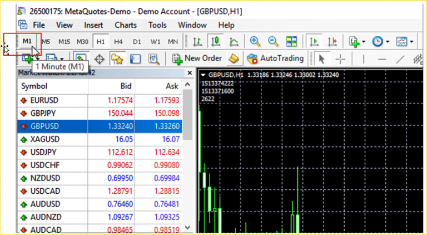Select the M5 timeframe
The height and width of the screenshot is (235, 427).
tap(46, 42)
